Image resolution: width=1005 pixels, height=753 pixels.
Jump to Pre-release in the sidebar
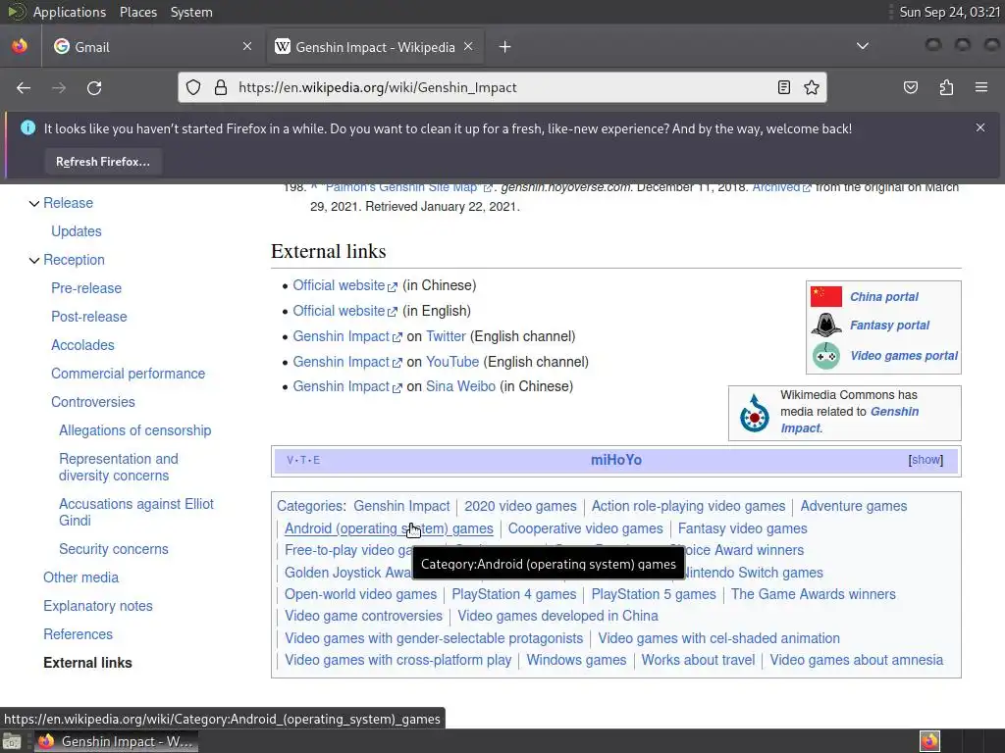pos(86,288)
